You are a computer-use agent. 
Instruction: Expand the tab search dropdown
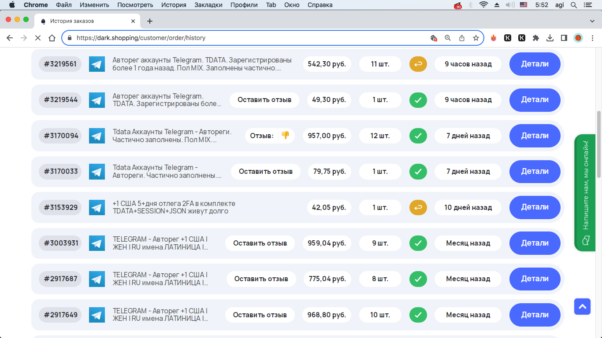[592, 21]
